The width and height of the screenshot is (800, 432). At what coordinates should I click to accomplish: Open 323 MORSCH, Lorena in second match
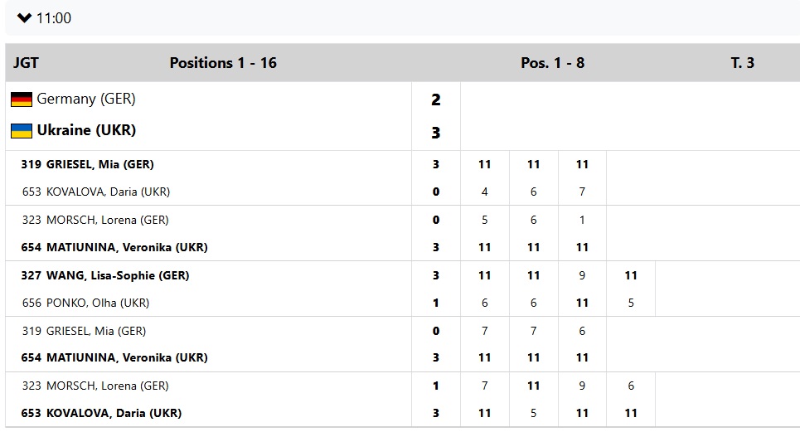point(95,220)
